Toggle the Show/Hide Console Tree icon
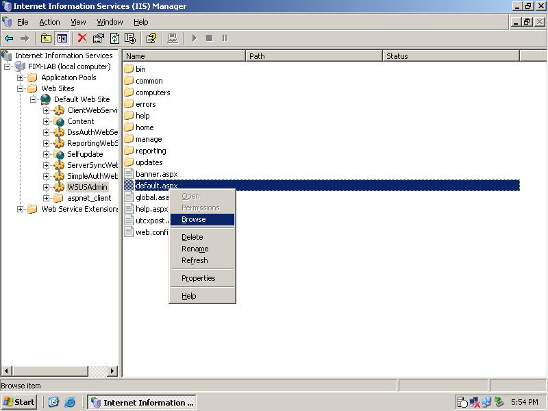The height and width of the screenshot is (411, 548). pos(62,38)
